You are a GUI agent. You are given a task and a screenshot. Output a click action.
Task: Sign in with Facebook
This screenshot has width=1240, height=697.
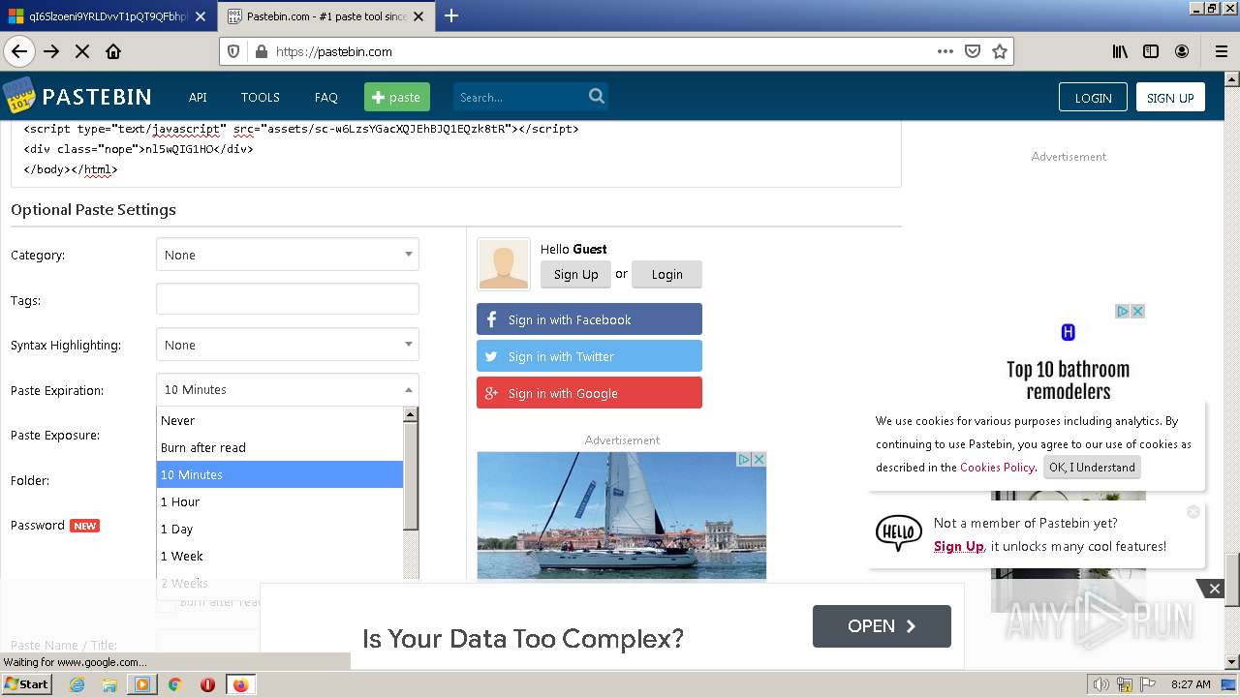[x=589, y=319]
